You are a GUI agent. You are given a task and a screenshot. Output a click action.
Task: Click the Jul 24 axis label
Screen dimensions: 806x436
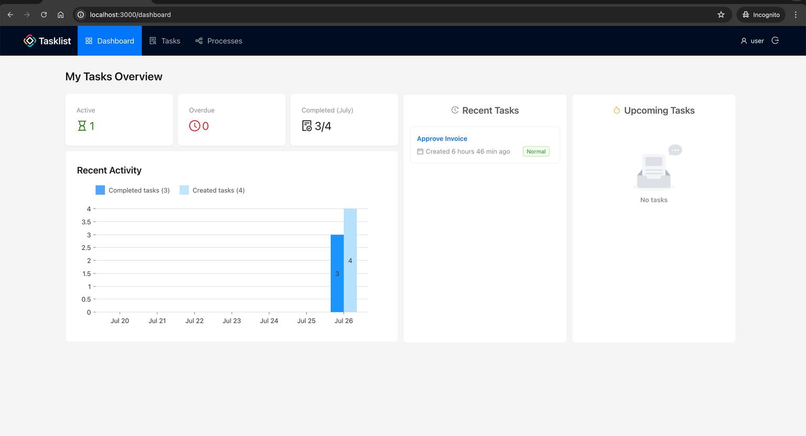(269, 321)
